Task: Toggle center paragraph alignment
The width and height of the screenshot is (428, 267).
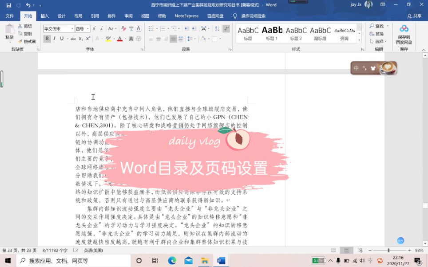Action: [x=158, y=38]
